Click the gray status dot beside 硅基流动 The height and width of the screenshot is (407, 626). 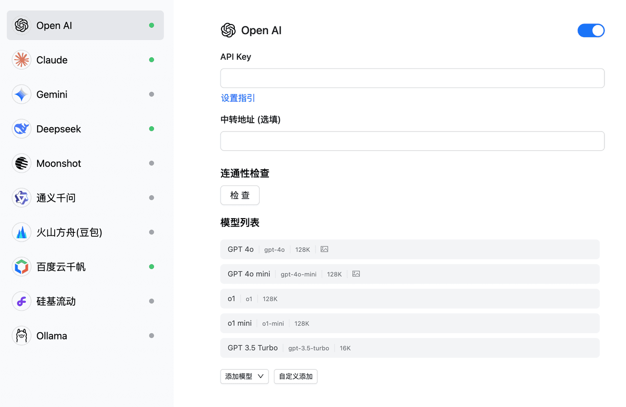152,301
